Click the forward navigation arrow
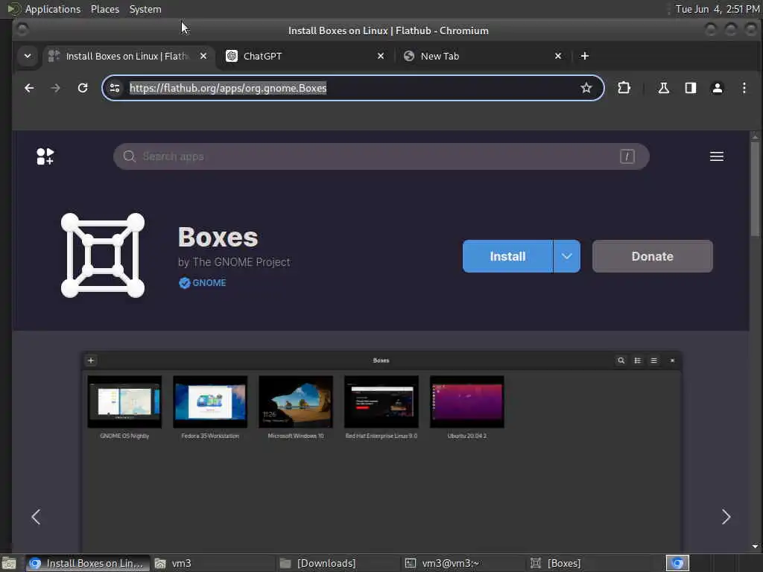The width and height of the screenshot is (763, 572). pos(55,88)
